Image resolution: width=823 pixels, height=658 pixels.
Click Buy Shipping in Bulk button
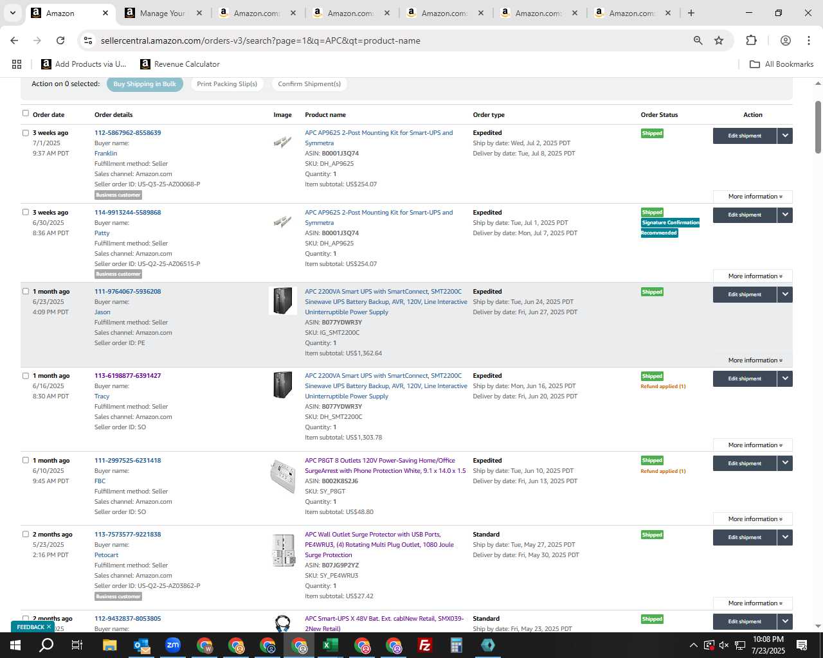point(145,84)
